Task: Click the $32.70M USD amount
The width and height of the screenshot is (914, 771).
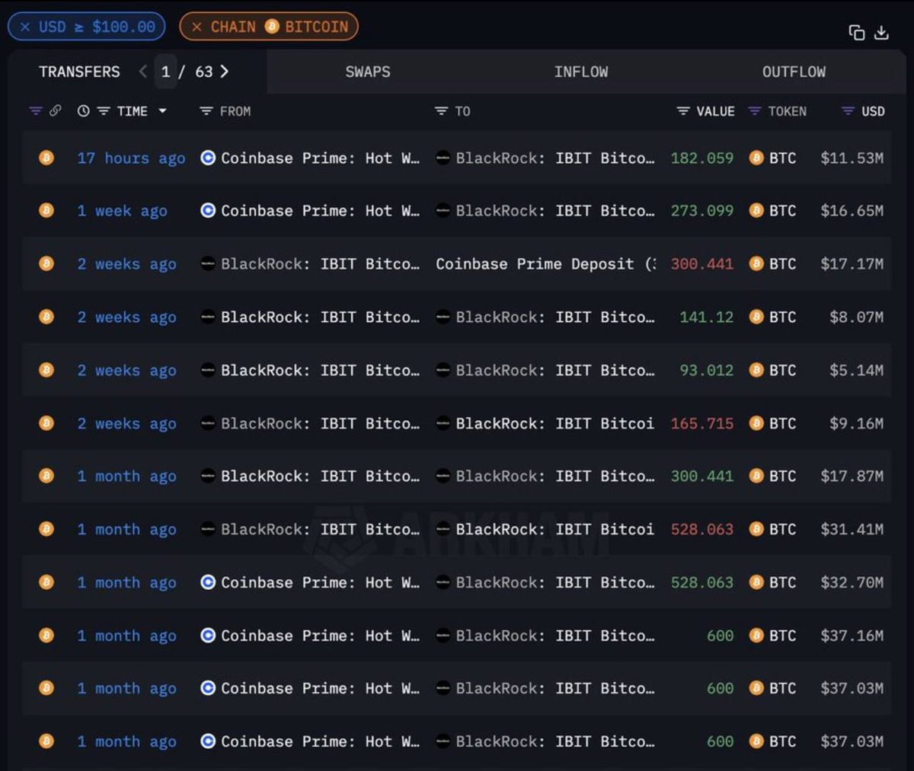Action: [x=852, y=582]
